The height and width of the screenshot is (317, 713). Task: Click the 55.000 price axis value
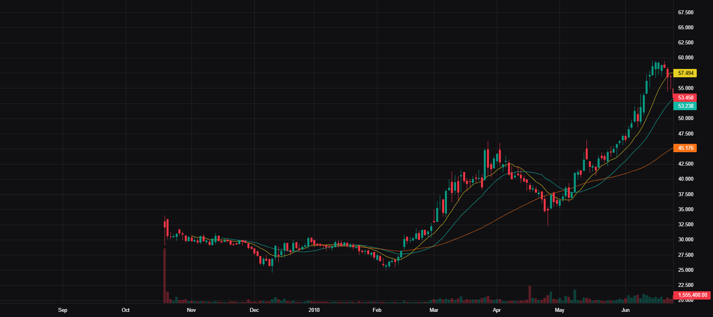[686, 88]
